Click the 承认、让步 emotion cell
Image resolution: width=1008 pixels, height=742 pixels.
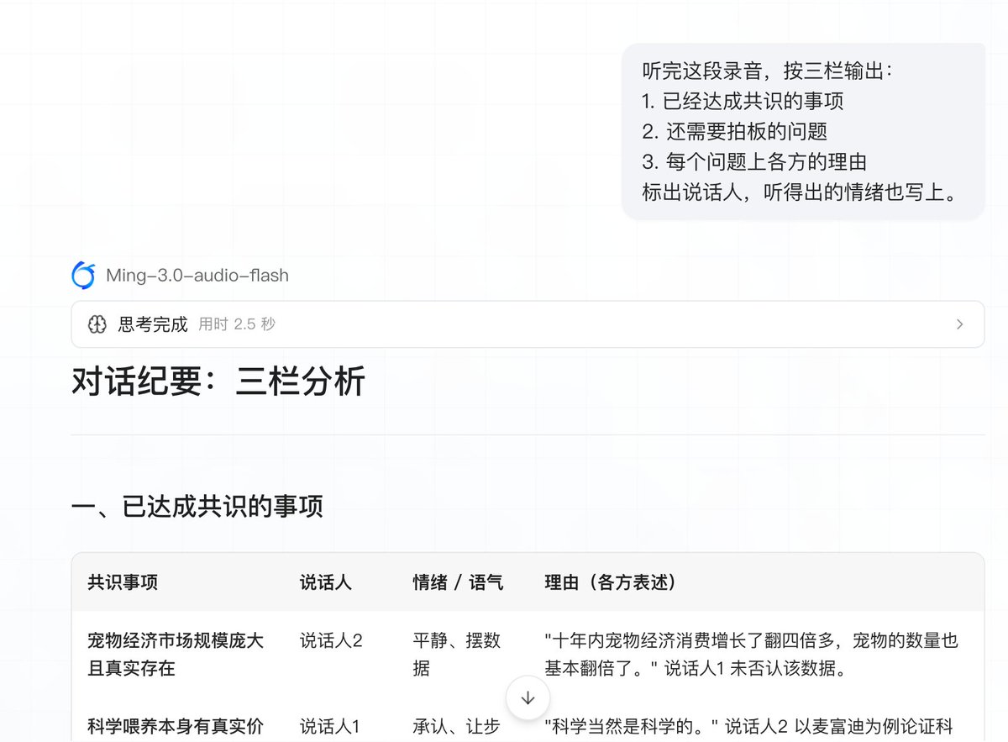pyautogui.click(x=457, y=726)
